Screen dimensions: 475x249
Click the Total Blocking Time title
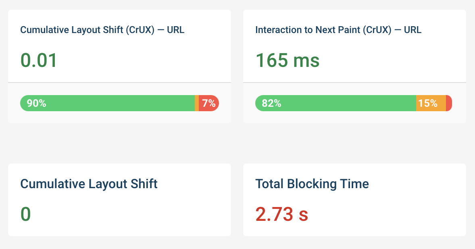(x=312, y=184)
